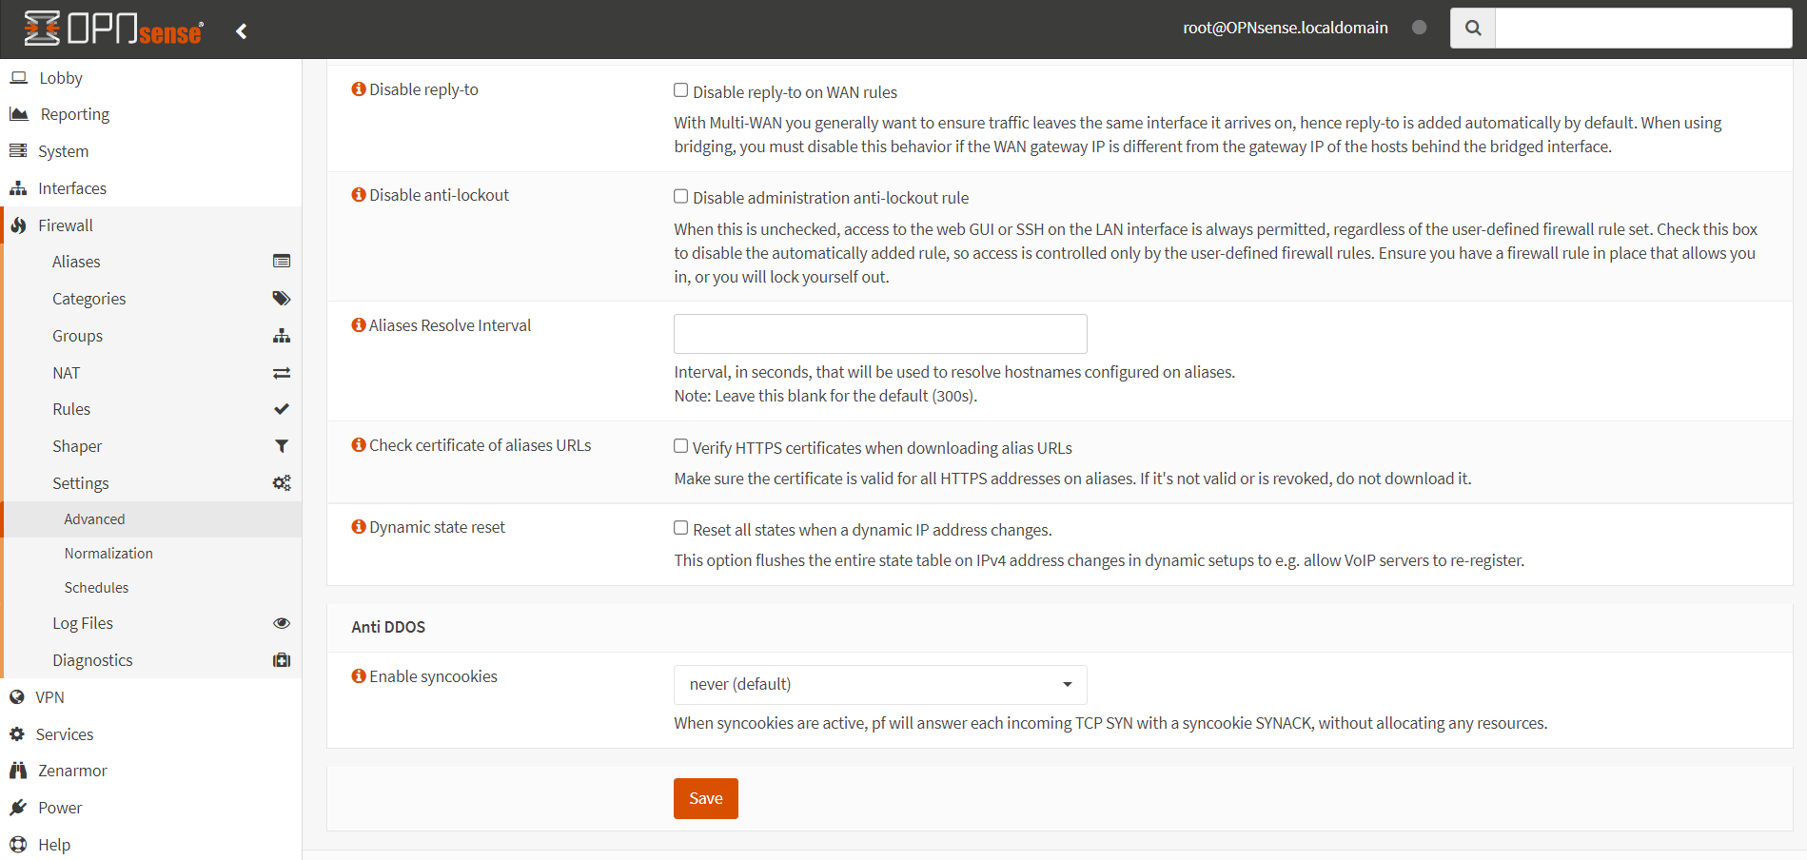Click the Shaper funnel icon
Viewport: 1807px width, 860px height.
pos(282,446)
